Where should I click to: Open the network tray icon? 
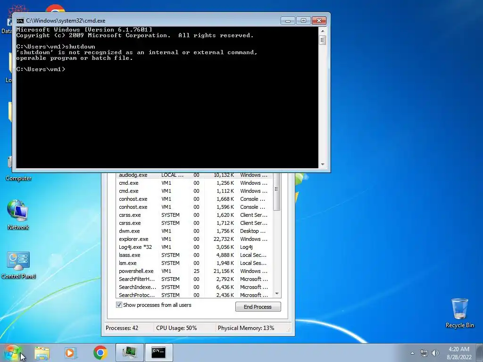pyautogui.click(x=424, y=353)
